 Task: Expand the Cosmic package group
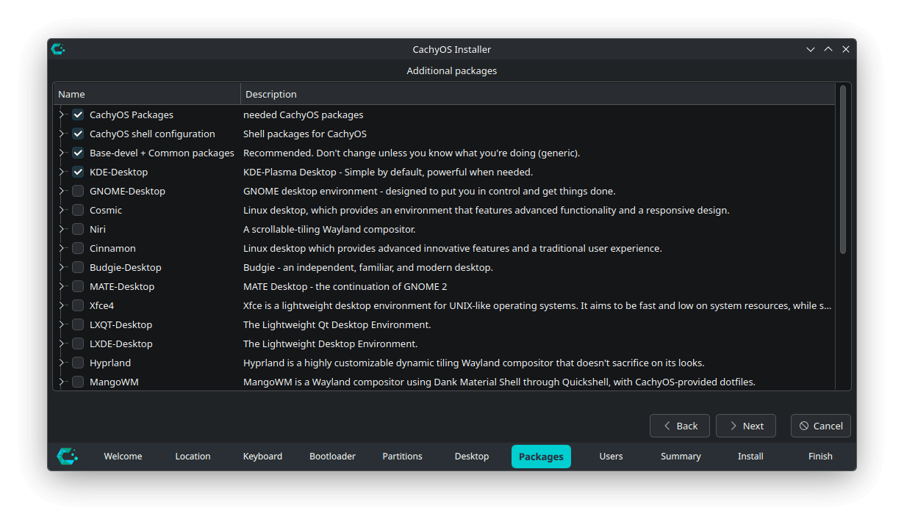click(62, 210)
